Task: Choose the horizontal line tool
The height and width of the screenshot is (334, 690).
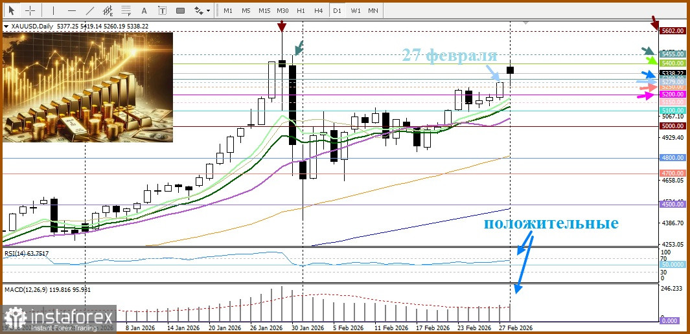Action: pyautogui.click(x=72, y=10)
